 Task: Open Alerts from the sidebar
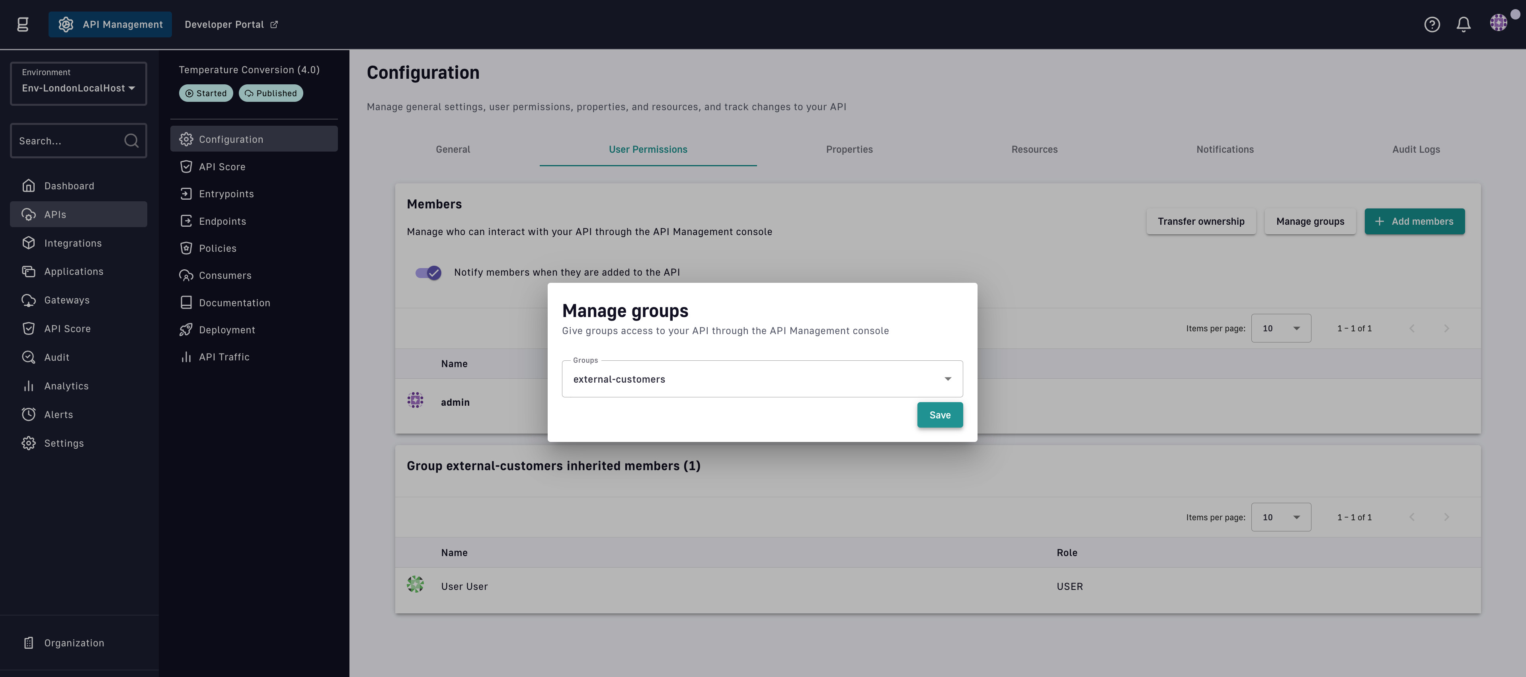click(x=58, y=414)
